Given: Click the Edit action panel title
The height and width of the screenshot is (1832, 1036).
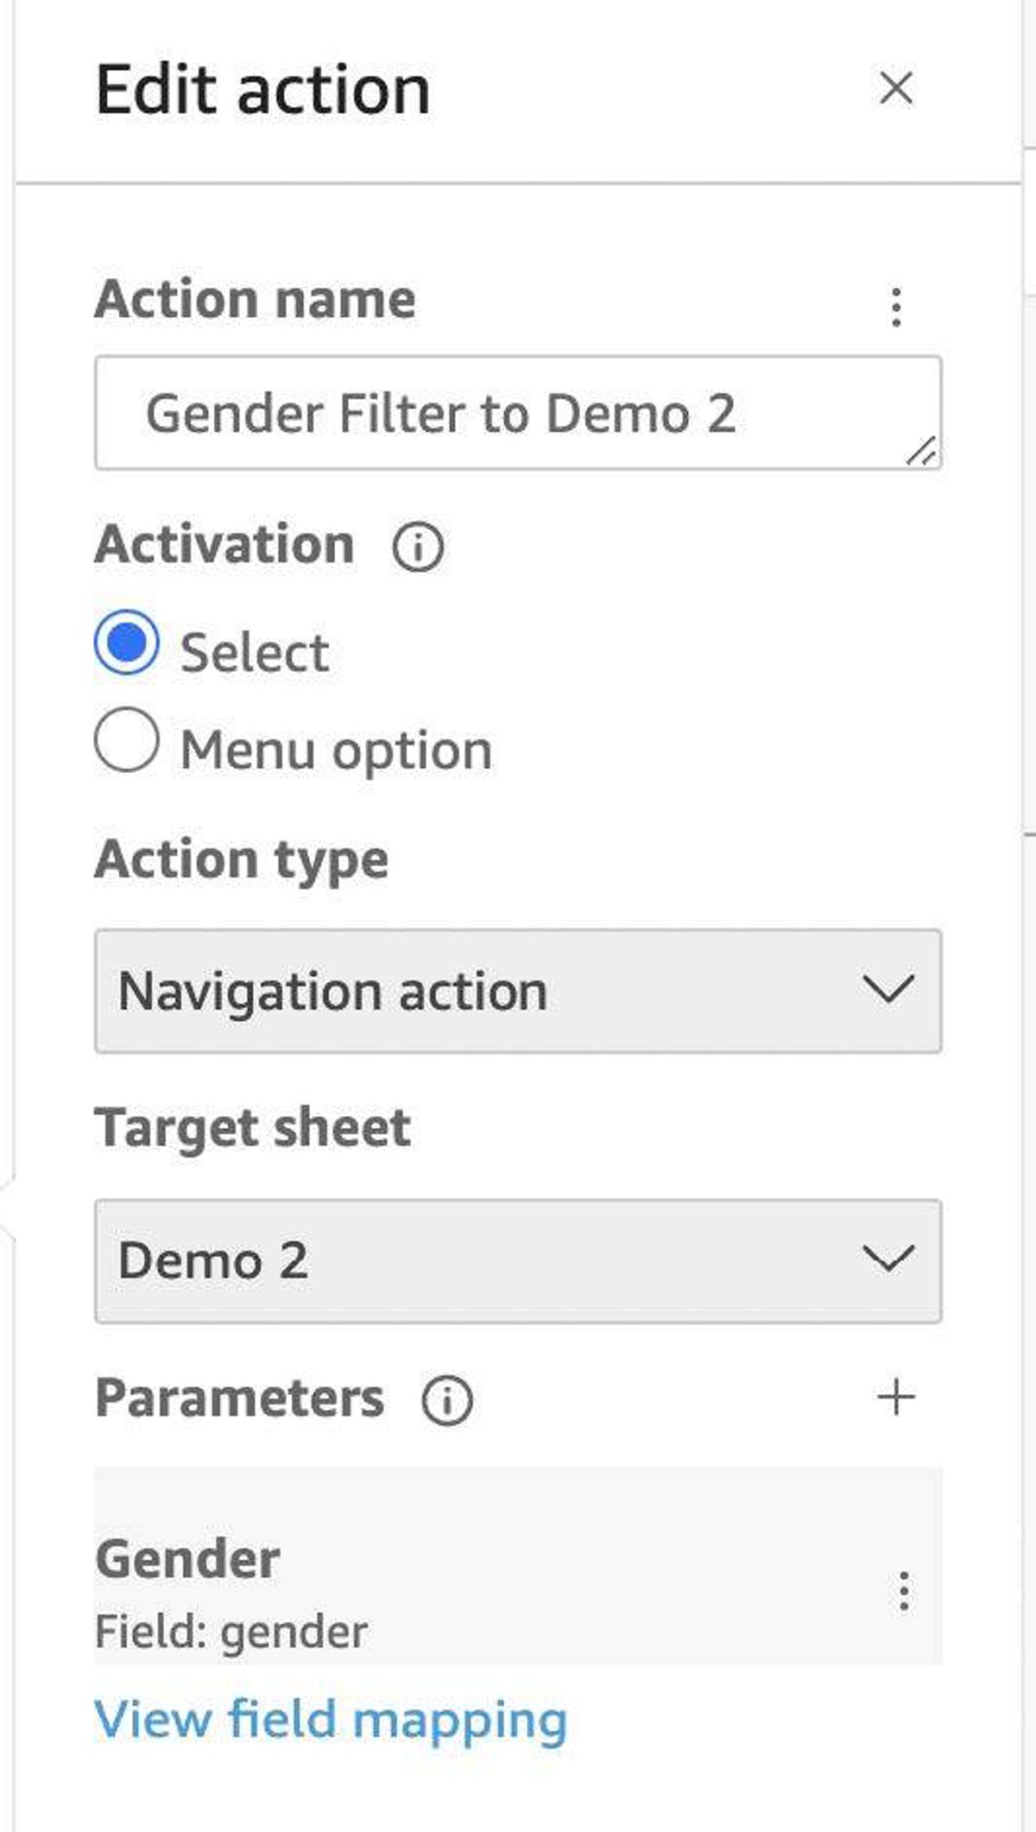Looking at the screenshot, I should coord(262,90).
